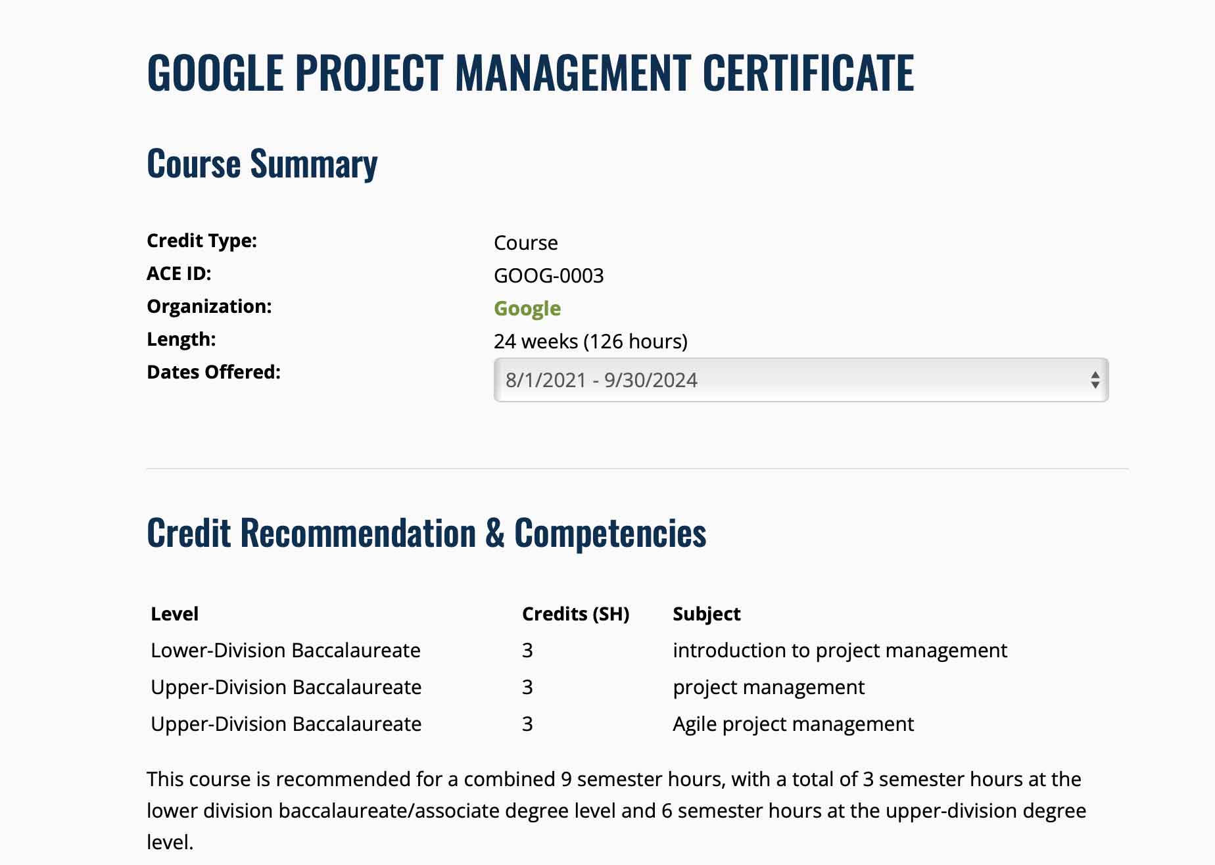
Task: Click the "Course" credit type value
Action: (x=525, y=243)
